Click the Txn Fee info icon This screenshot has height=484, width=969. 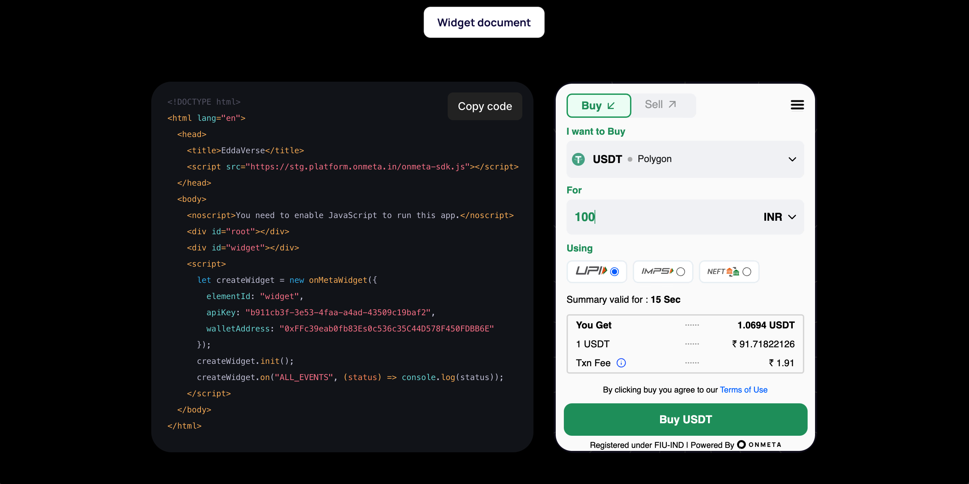(x=621, y=363)
